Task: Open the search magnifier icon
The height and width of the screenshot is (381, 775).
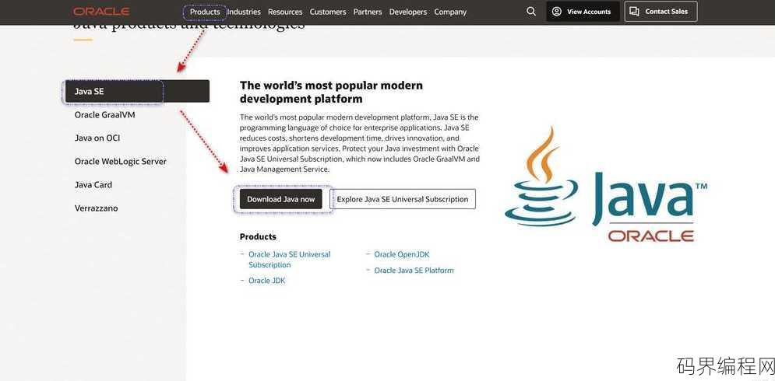Action: 531,12
